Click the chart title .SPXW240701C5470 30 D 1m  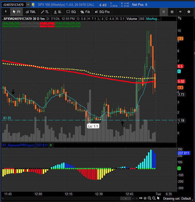24,19
